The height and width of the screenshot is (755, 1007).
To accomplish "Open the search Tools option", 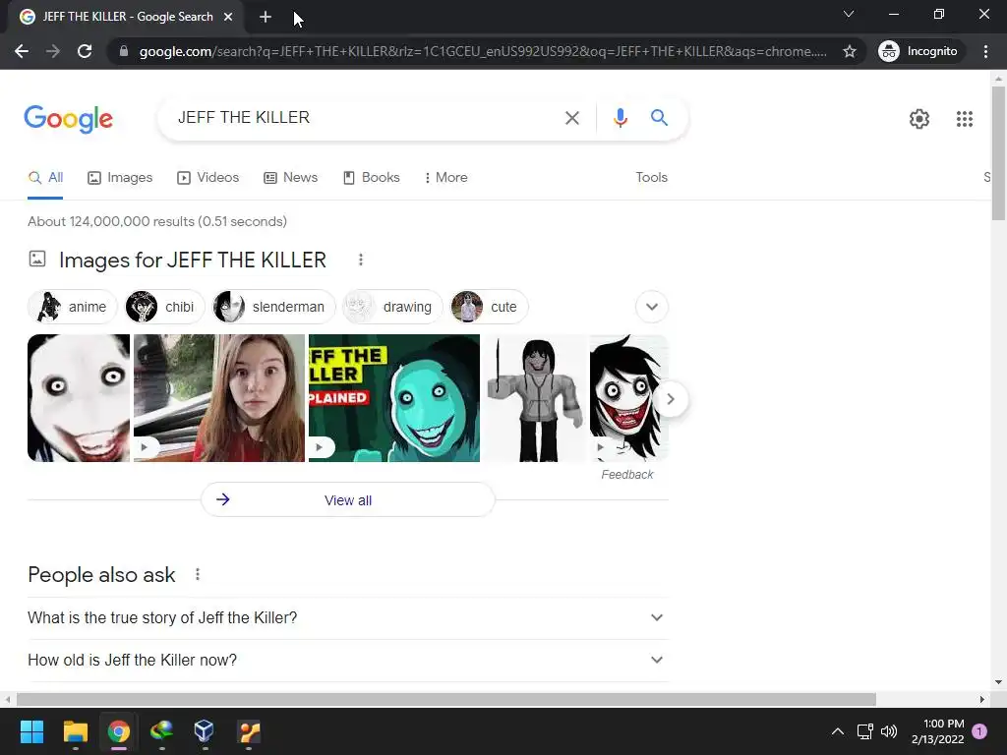I will 651,178.
